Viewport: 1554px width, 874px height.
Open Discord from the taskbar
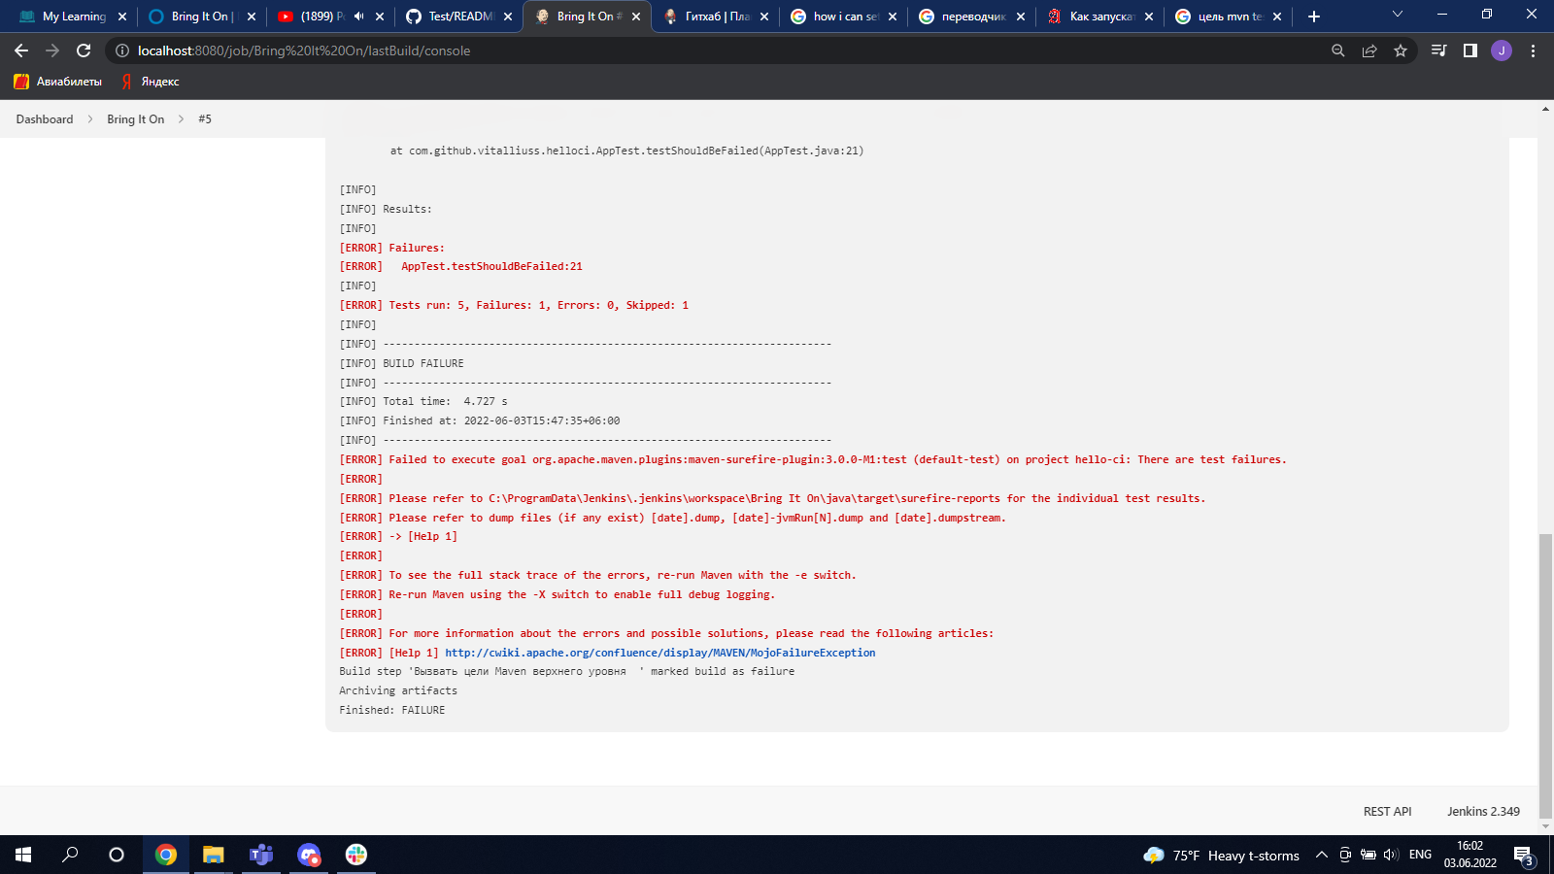click(309, 855)
